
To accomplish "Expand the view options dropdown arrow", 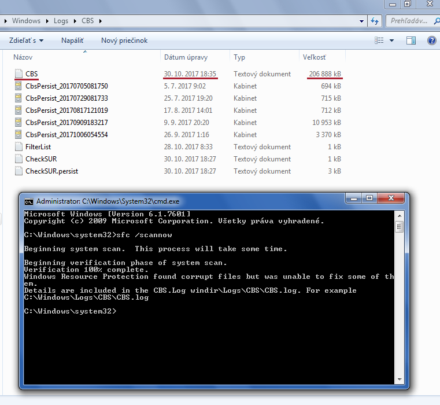I will click(391, 41).
